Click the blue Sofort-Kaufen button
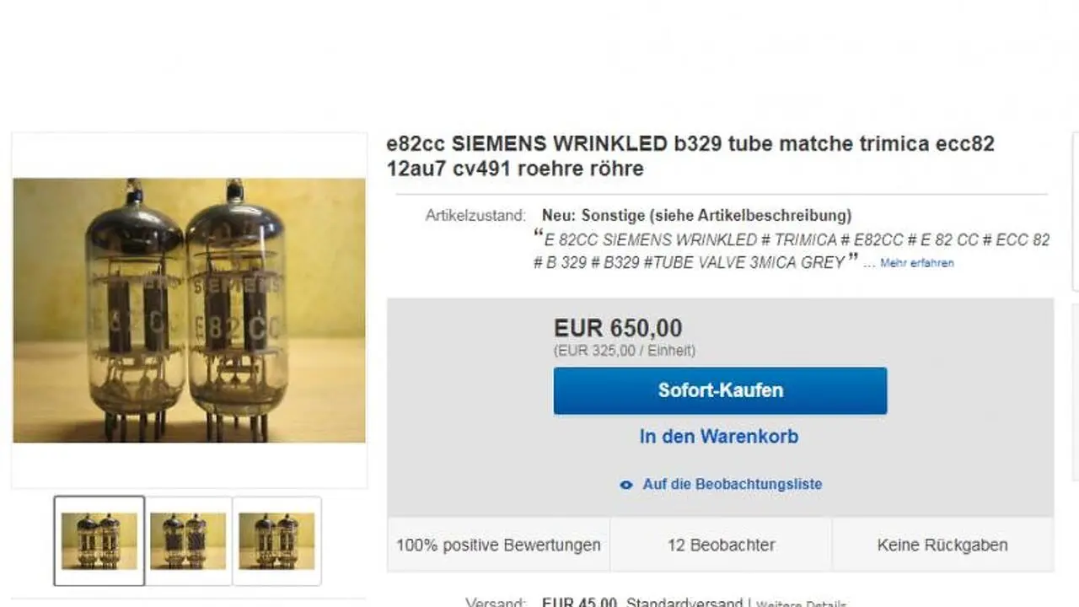Viewport: 1079px width, 607px height. pyautogui.click(x=720, y=390)
